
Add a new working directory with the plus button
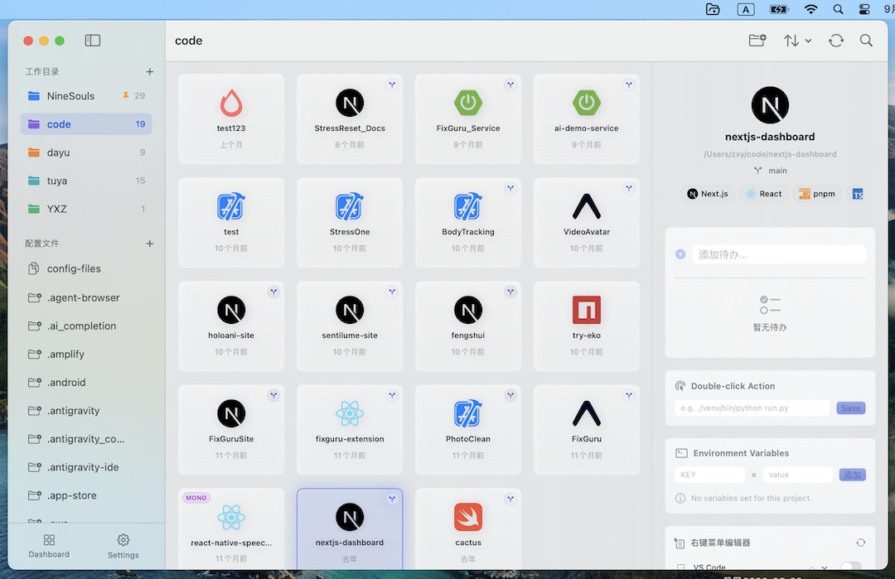click(x=149, y=72)
